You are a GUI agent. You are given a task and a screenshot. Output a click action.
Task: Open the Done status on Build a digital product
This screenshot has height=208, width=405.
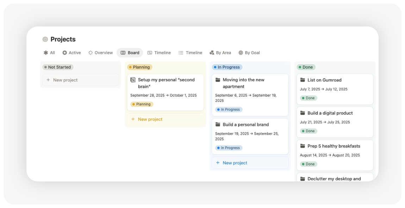[309, 131]
